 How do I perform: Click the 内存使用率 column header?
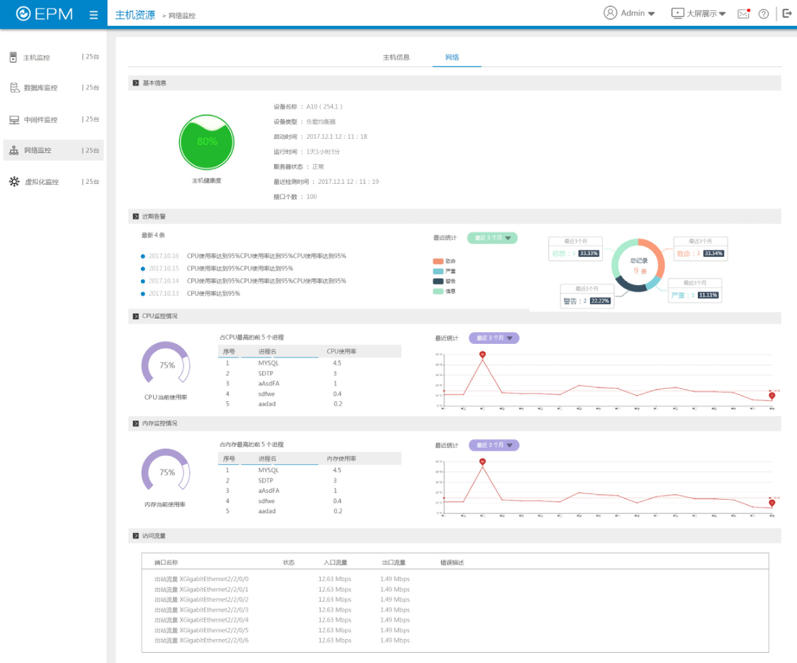342,459
